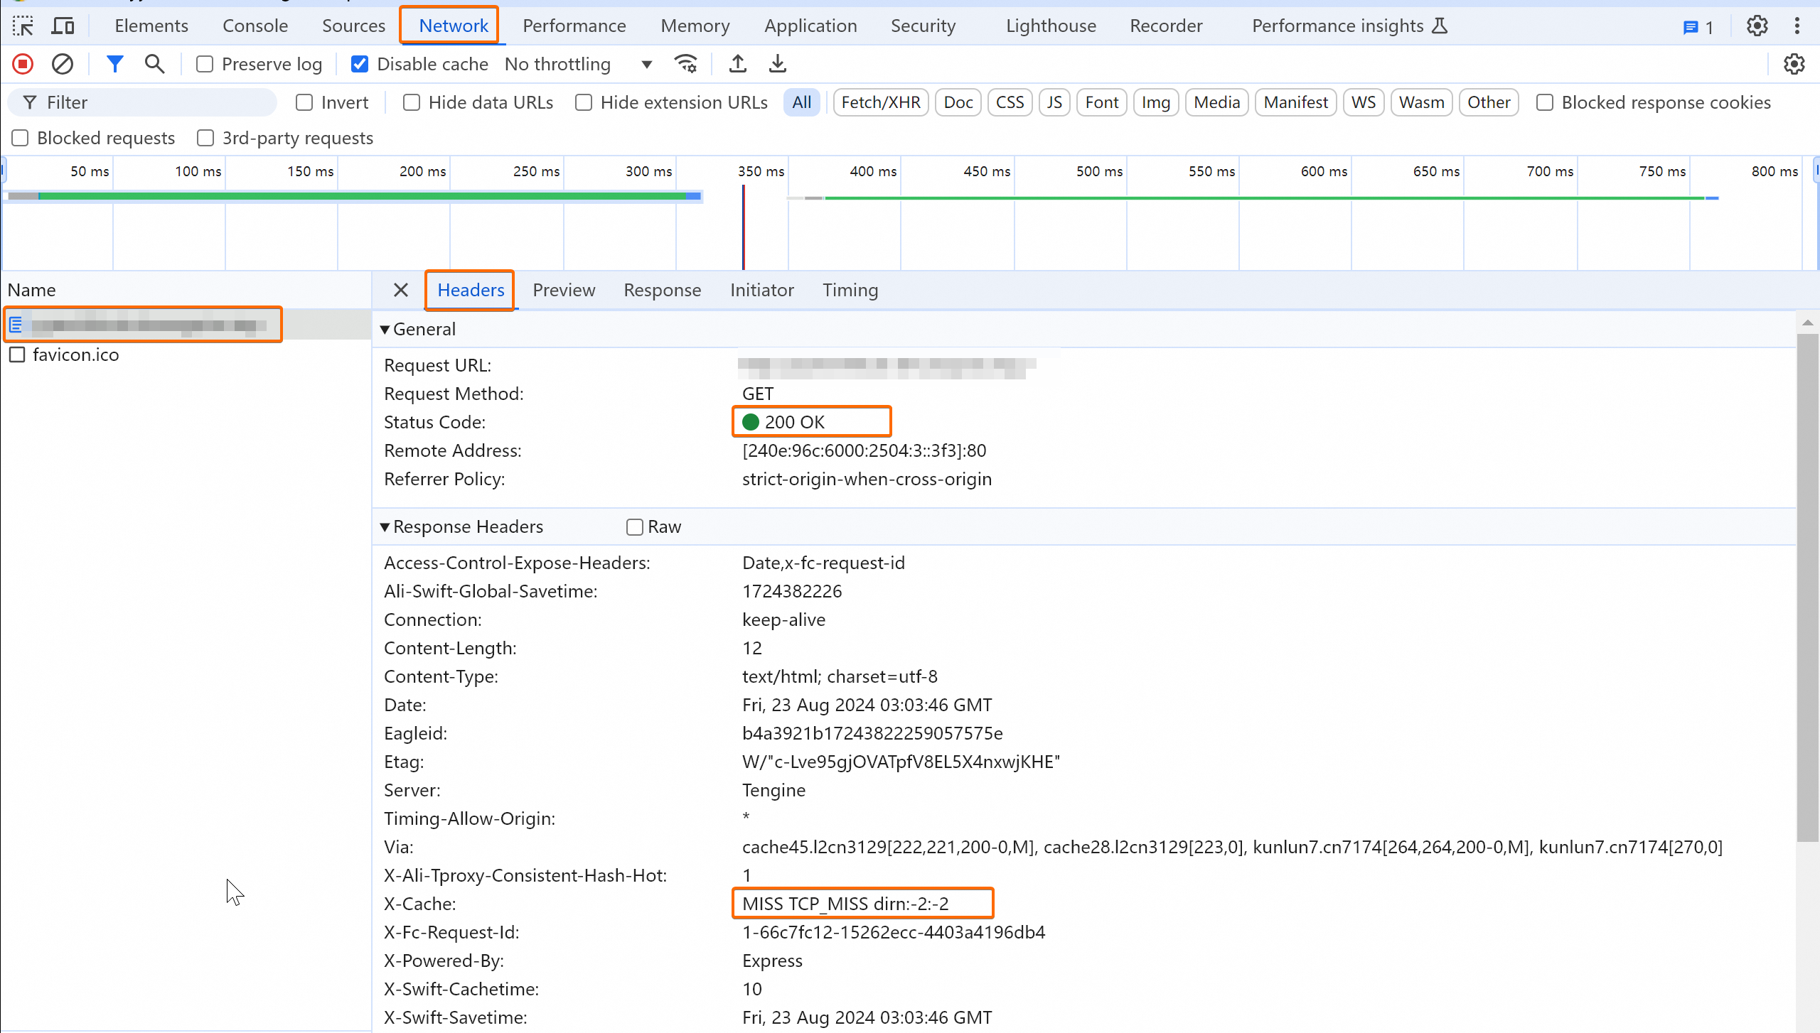
Task: Filter requests by Fetch/XHR
Action: point(880,102)
